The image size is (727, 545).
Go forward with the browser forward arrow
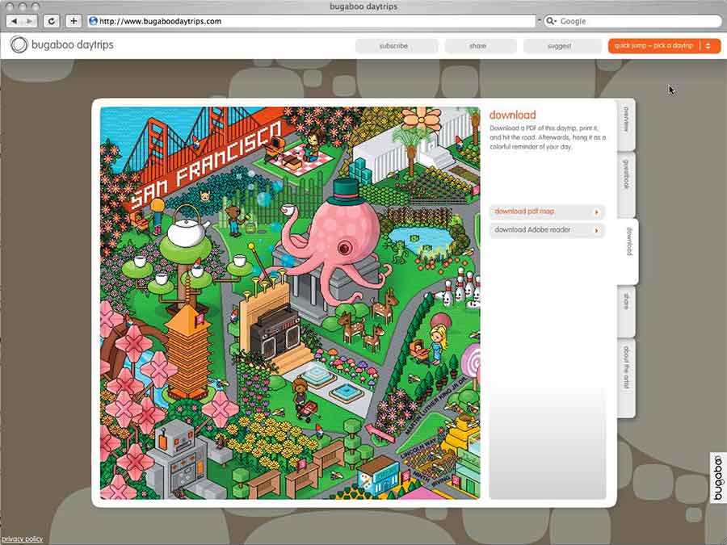coord(30,21)
